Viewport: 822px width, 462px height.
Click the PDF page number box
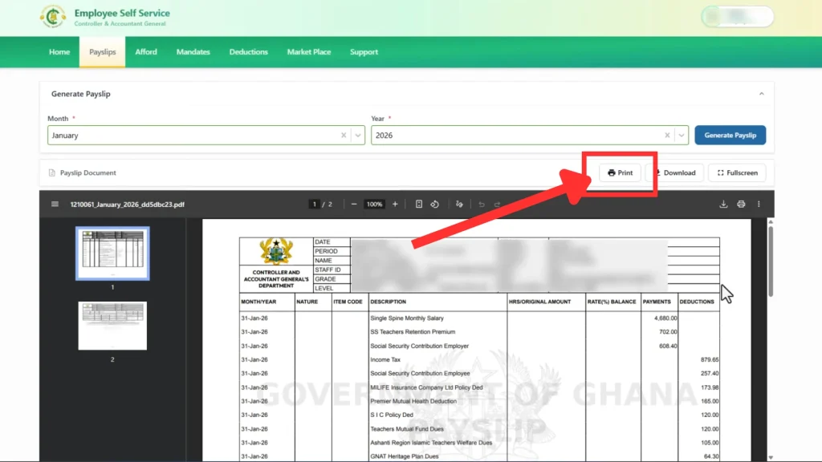tap(314, 205)
